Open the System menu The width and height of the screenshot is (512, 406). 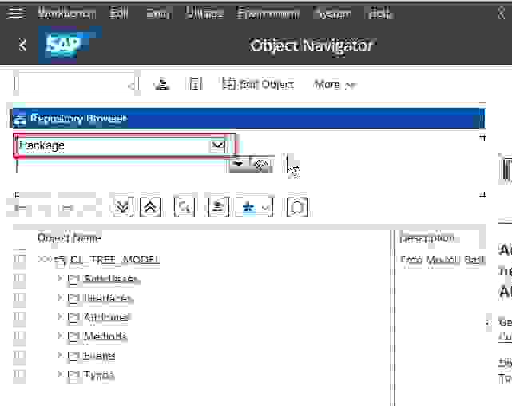click(x=333, y=14)
